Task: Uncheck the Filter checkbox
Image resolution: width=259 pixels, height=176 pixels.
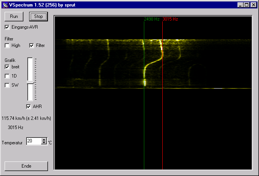Action: pyautogui.click(x=31, y=45)
